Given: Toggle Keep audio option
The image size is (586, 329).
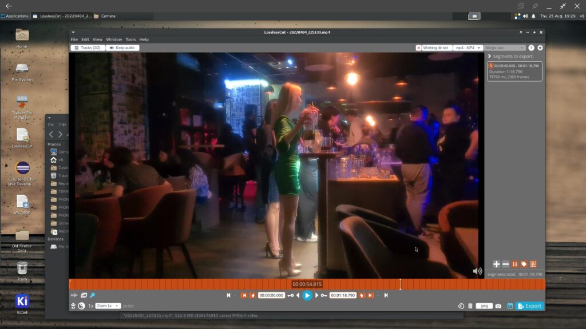Looking at the screenshot, I should (122, 48).
